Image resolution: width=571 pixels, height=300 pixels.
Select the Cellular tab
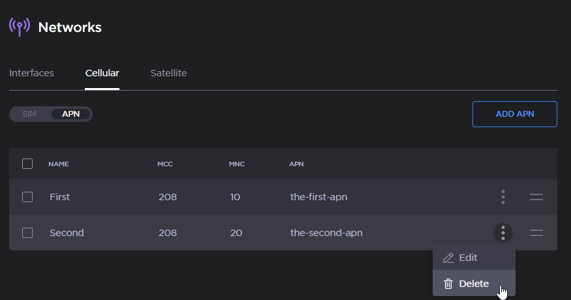click(102, 73)
